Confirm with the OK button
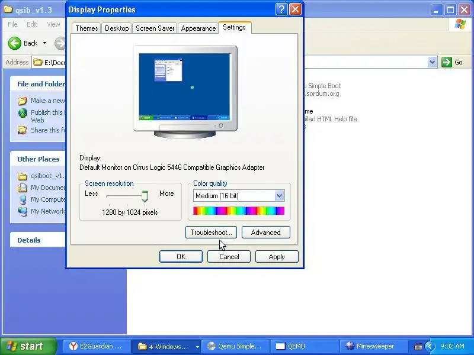Image resolution: width=474 pixels, height=355 pixels. click(x=181, y=257)
